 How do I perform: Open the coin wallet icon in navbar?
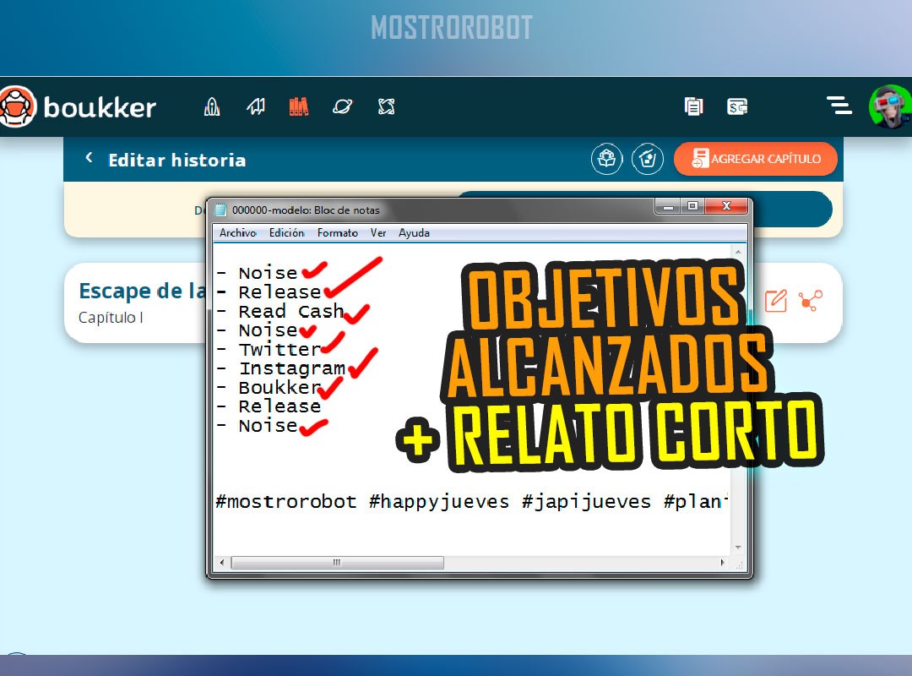[737, 106]
